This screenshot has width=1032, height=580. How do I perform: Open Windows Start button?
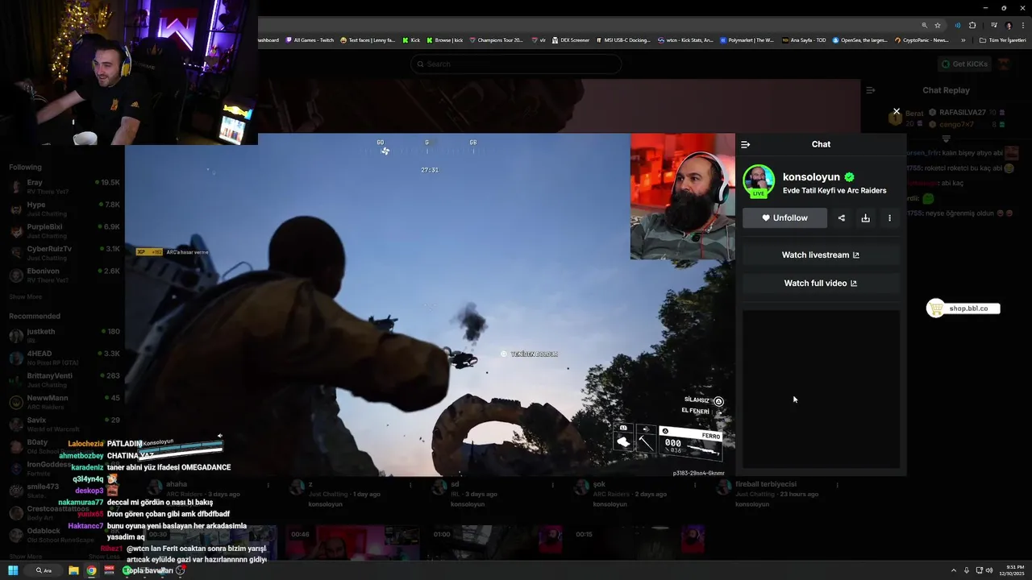[x=12, y=570]
